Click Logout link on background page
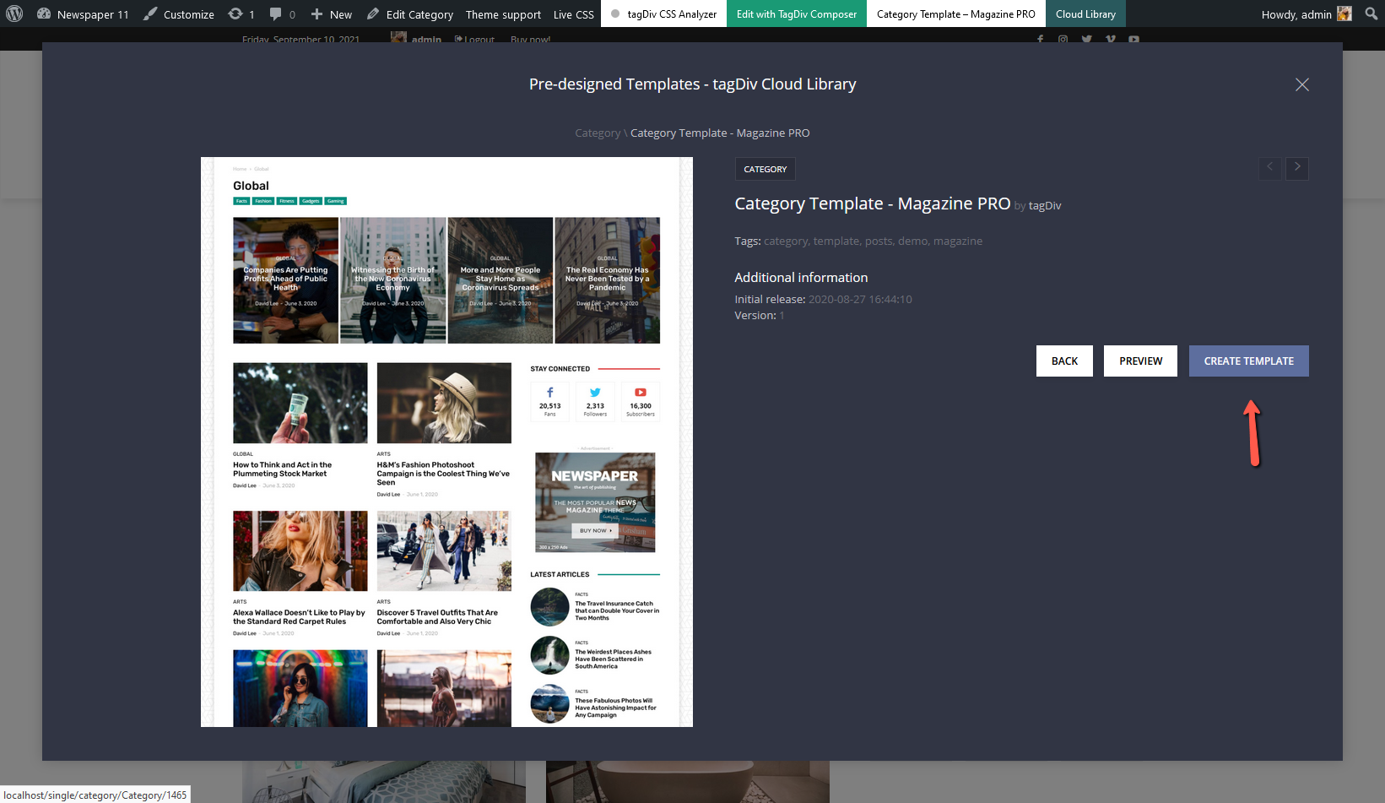Image resolution: width=1385 pixels, height=803 pixels. tap(474, 39)
